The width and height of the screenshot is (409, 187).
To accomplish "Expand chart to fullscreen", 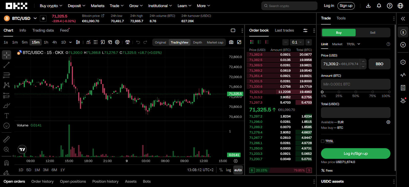I will coord(239,42).
